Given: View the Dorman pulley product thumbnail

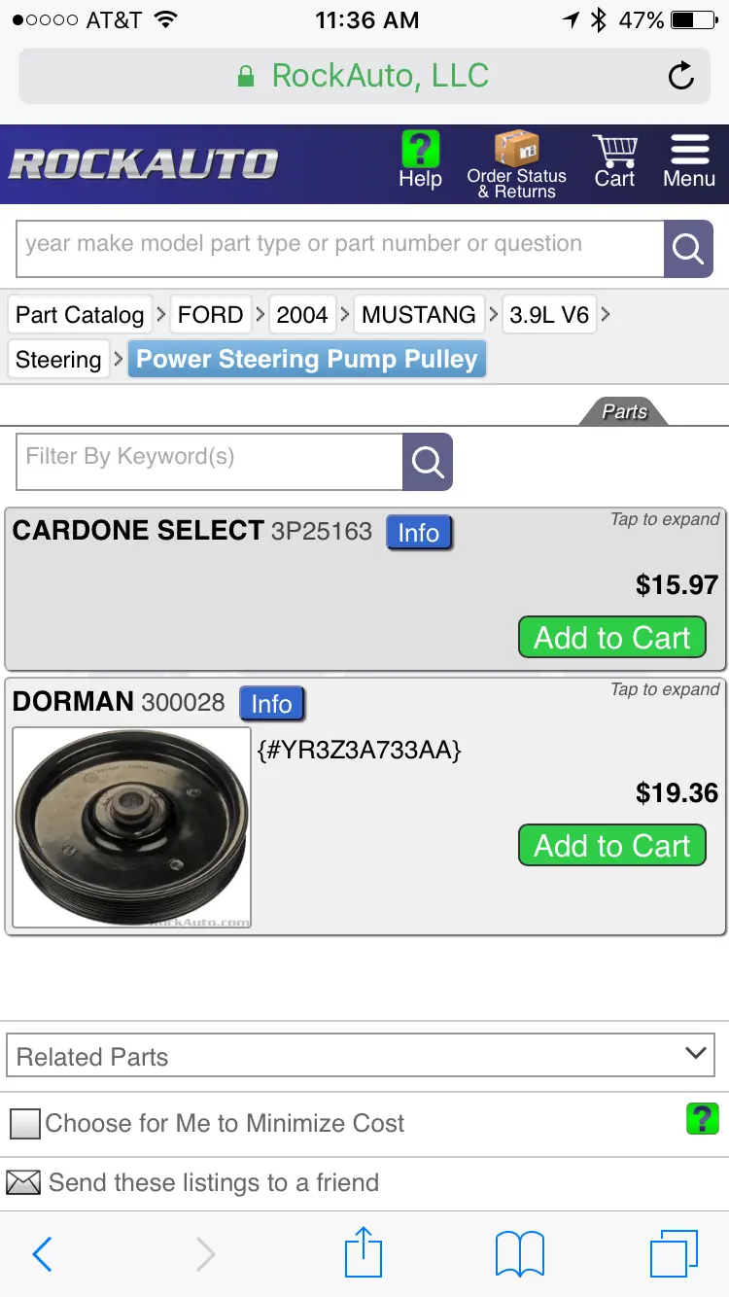Looking at the screenshot, I should [x=132, y=827].
